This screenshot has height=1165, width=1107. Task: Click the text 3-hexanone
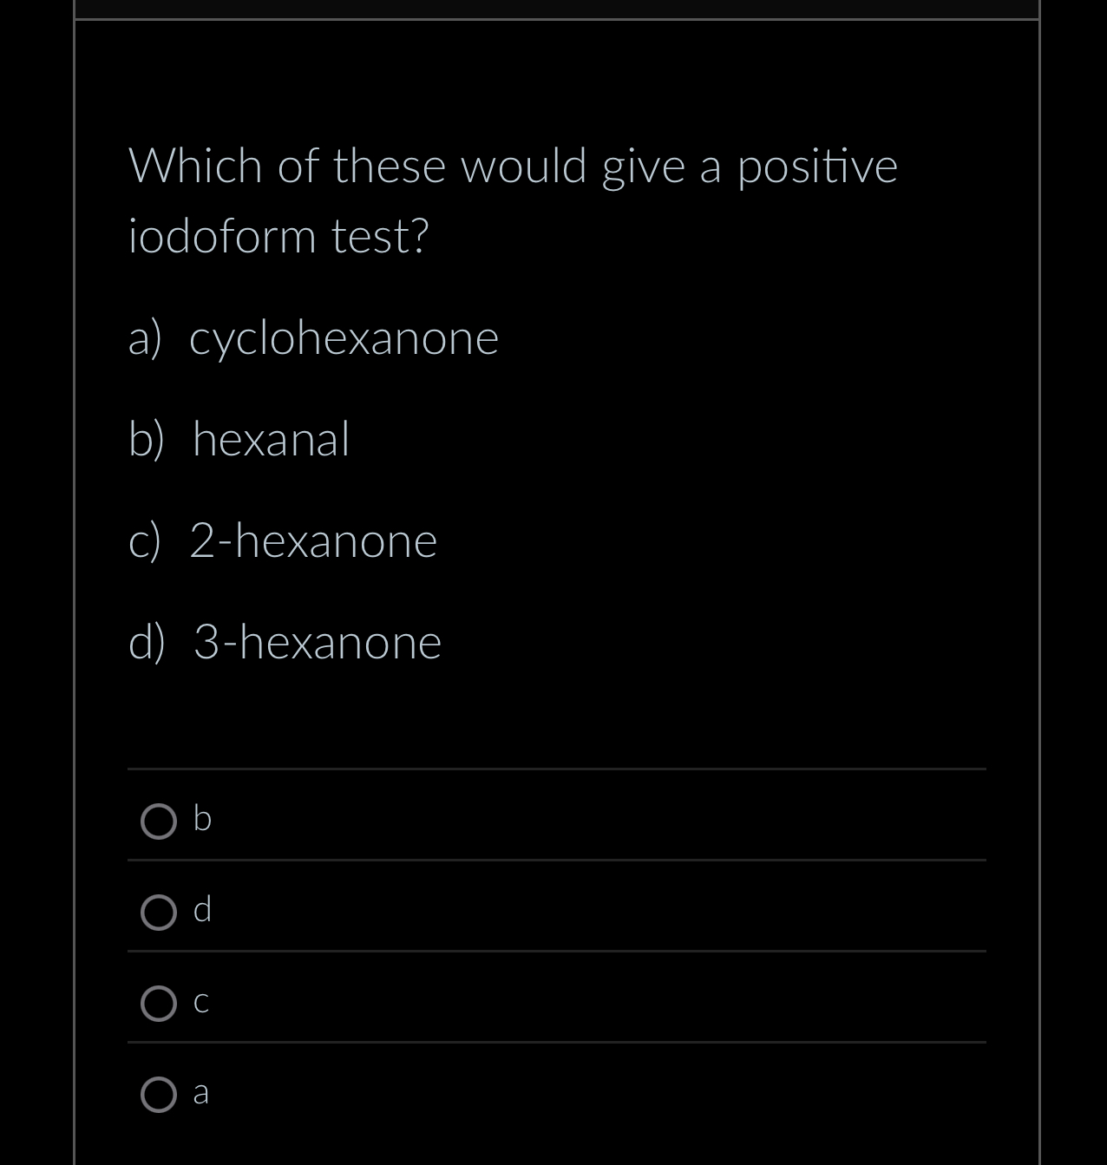(317, 643)
